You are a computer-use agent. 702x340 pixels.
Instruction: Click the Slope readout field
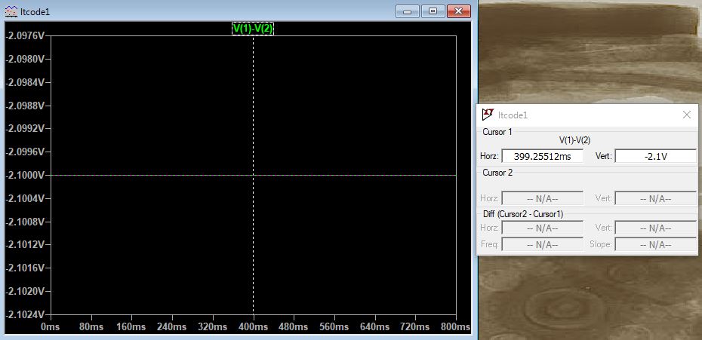[x=655, y=244]
